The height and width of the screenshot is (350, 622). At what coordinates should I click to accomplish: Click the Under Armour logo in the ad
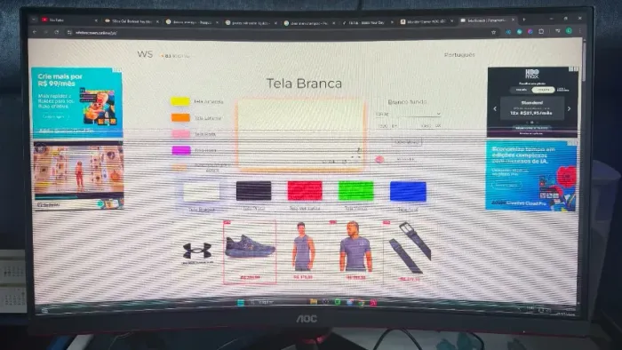click(x=197, y=253)
